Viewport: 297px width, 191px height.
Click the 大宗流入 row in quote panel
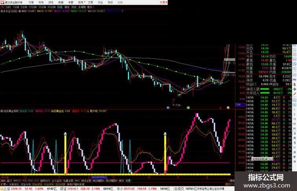[x=269, y=93]
